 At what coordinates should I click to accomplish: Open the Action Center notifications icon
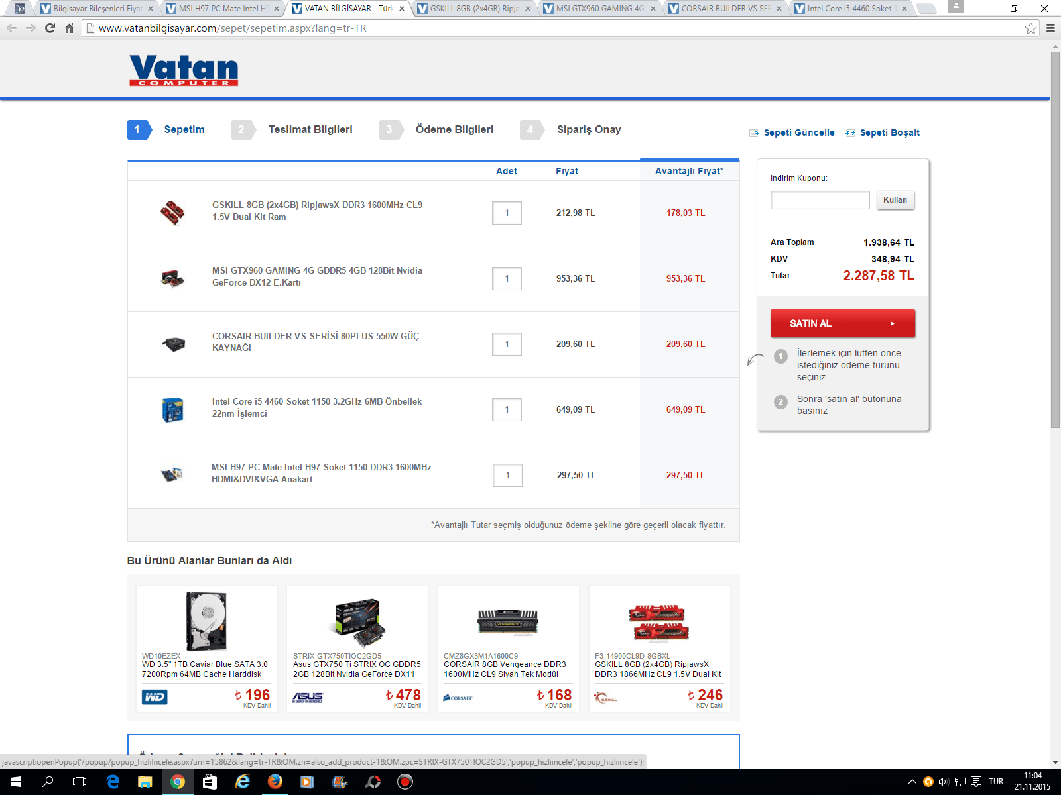pos(976,782)
